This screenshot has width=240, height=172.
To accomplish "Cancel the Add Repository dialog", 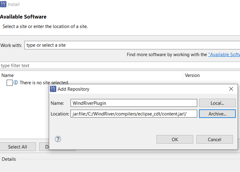I will tap(214, 139).
